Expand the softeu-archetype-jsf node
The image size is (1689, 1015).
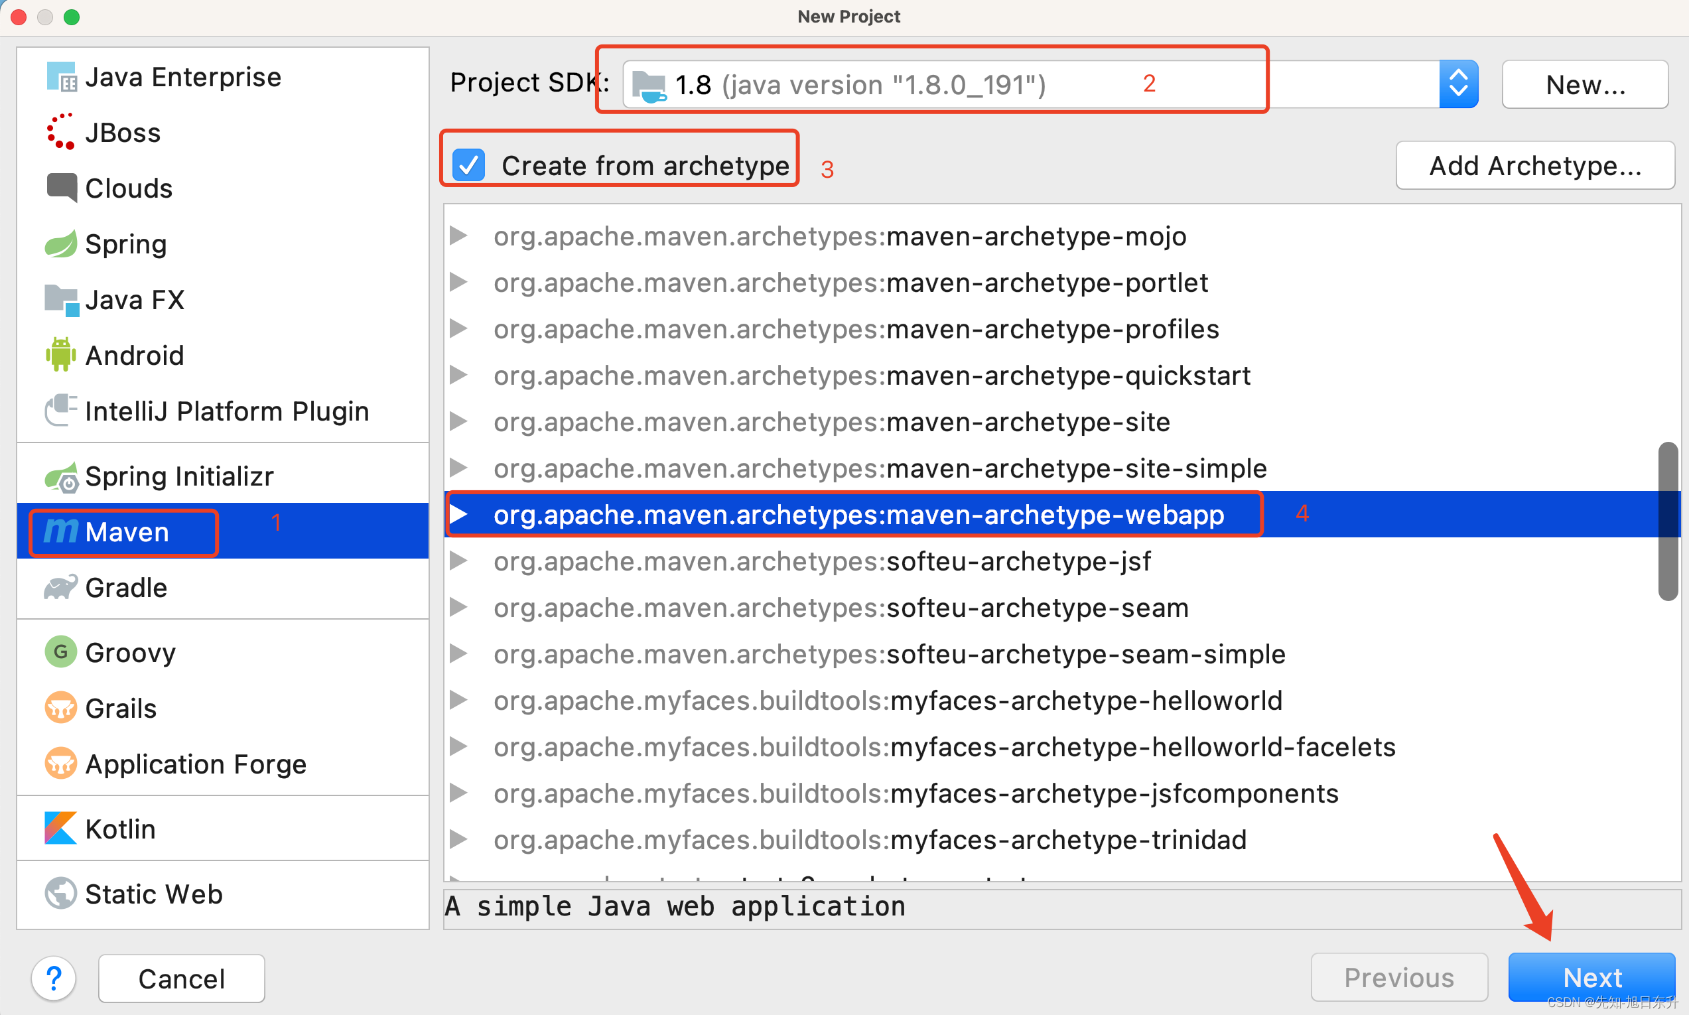tap(459, 561)
